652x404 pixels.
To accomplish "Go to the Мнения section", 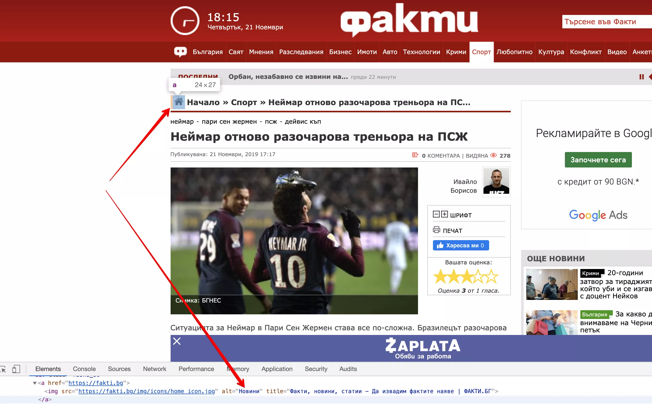I will click(261, 52).
